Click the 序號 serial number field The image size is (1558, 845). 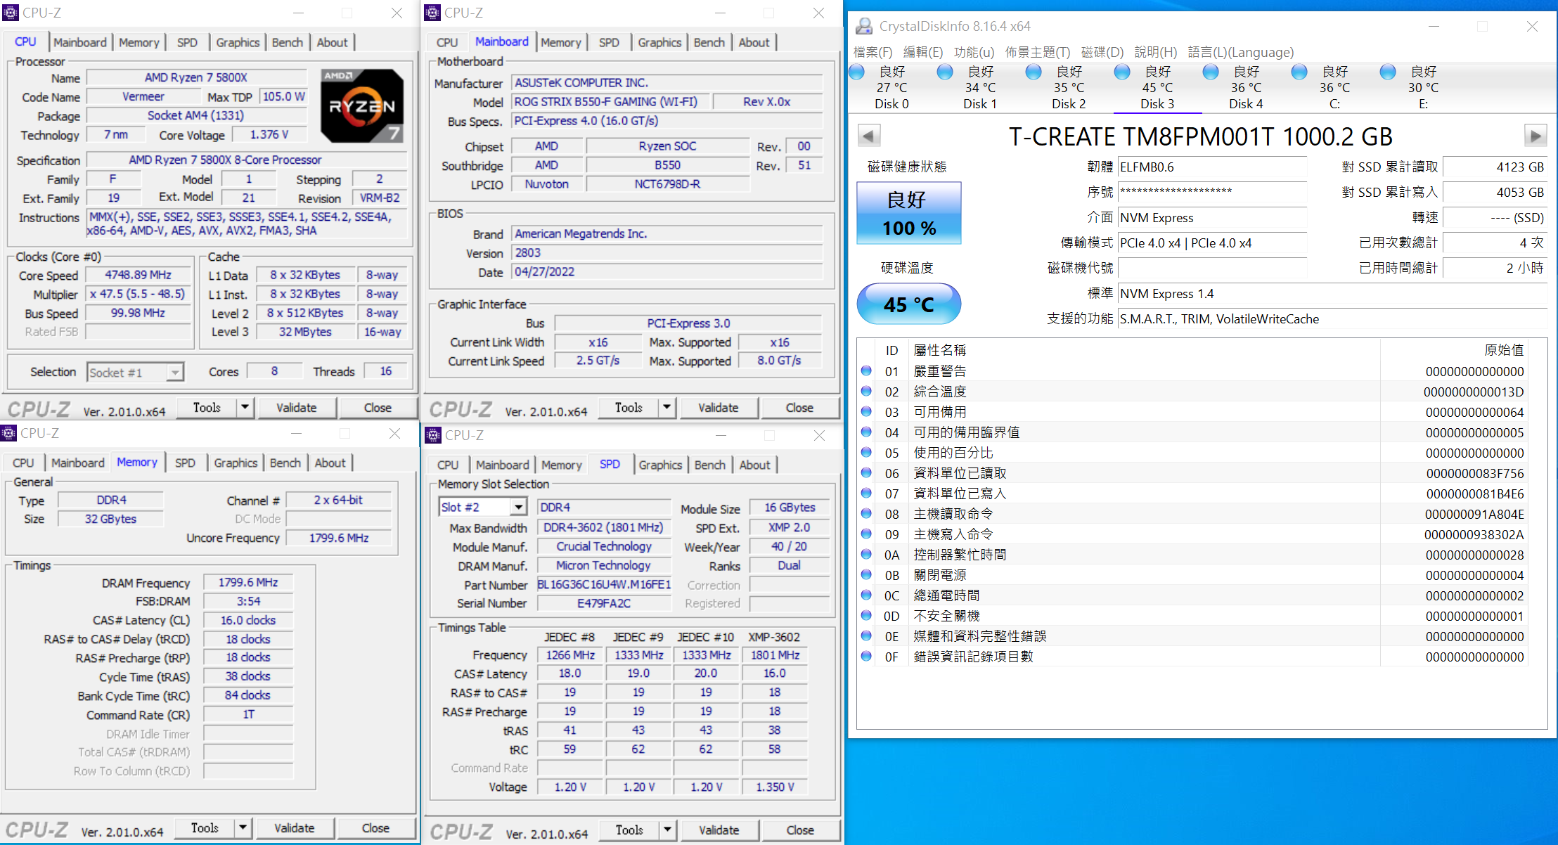coord(1212,192)
